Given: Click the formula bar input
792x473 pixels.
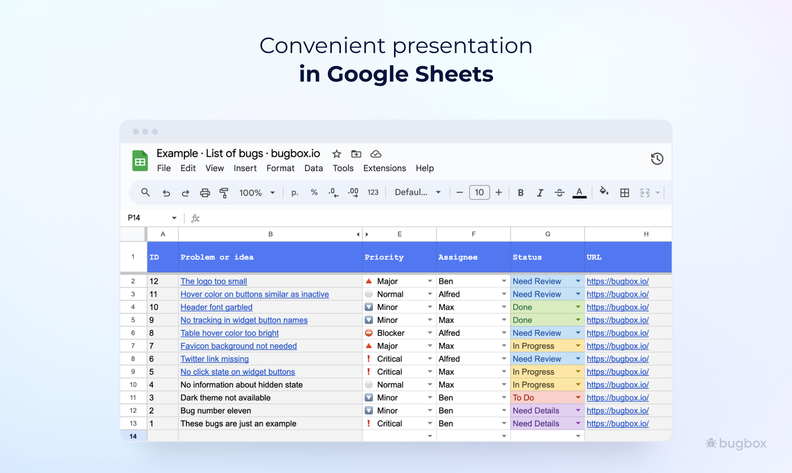Looking at the screenshot, I should tap(436, 218).
